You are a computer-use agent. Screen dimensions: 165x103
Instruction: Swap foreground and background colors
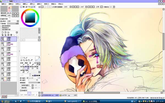pyautogui.click(x=39, y=57)
